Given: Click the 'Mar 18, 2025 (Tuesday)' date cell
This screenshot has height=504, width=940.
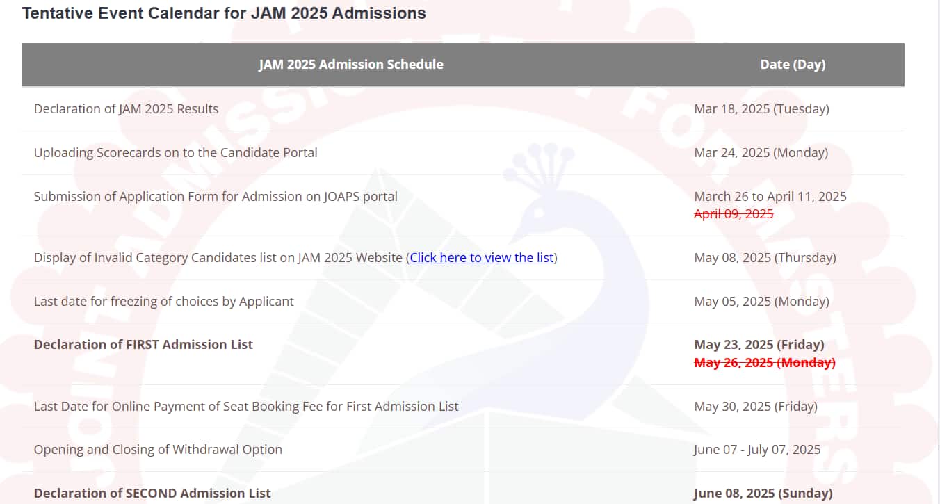Looking at the screenshot, I should coord(761,108).
